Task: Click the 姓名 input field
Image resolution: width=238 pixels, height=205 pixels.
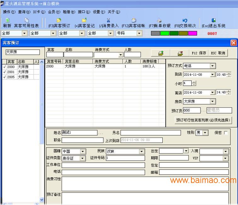Action: (x=79, y=133)
